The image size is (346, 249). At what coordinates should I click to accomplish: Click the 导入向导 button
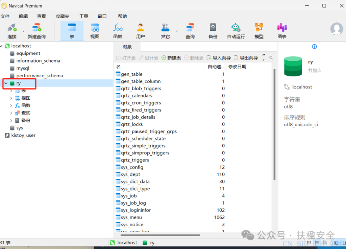(219, 58)
